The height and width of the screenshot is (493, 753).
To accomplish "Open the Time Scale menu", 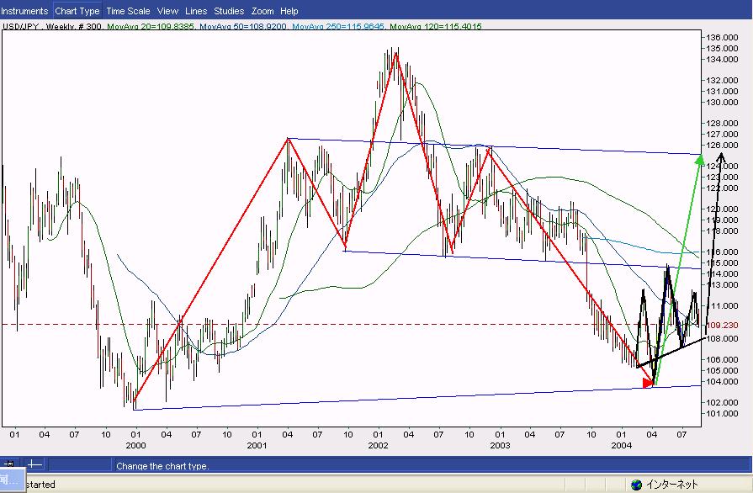I will pos(128,11).
